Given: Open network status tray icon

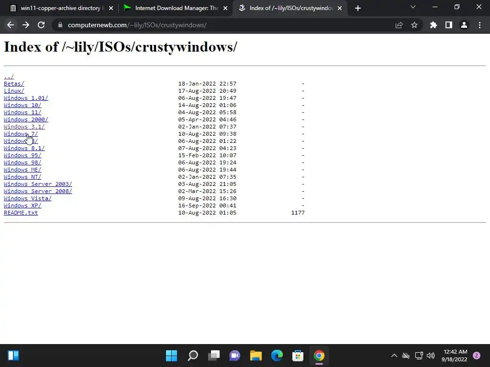Looking at the screenshot, I should (419, 356).
